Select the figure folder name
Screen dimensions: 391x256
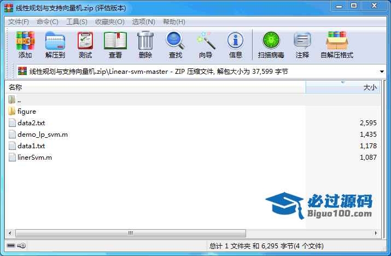pyautogui.click(x=27, y=112)
